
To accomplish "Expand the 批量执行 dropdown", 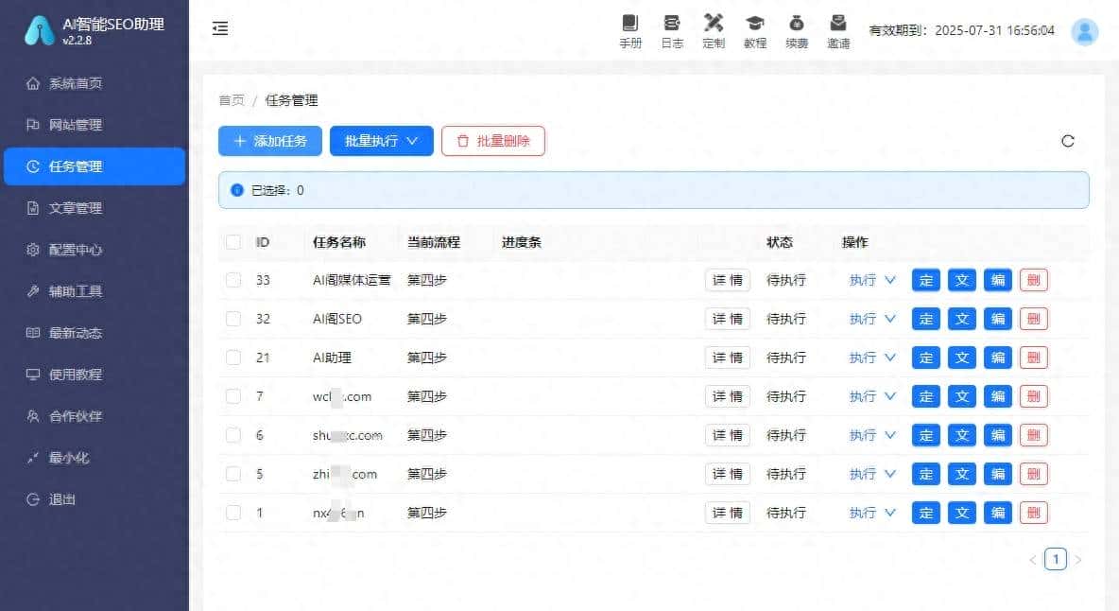I will (381, 140).
